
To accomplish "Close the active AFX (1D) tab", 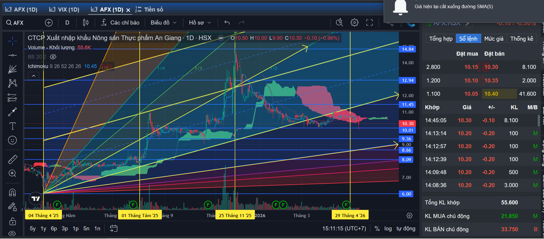I will pos(128,10).
